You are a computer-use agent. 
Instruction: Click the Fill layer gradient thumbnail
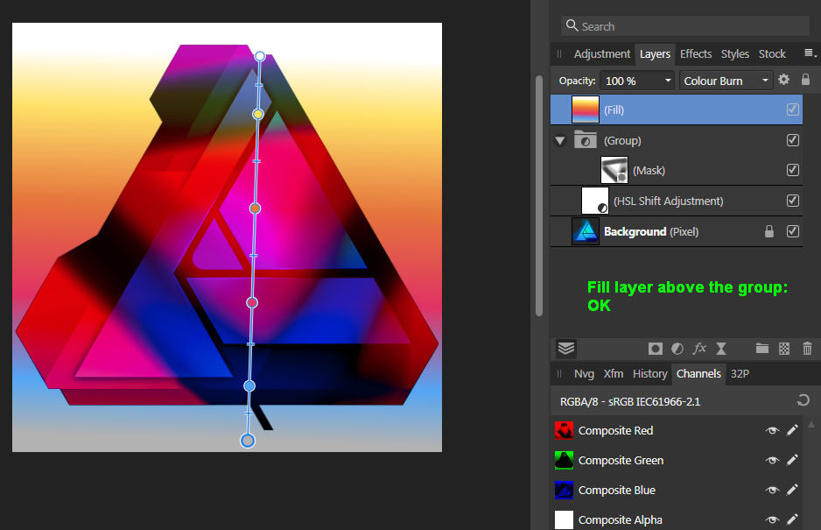coord(585,110)
